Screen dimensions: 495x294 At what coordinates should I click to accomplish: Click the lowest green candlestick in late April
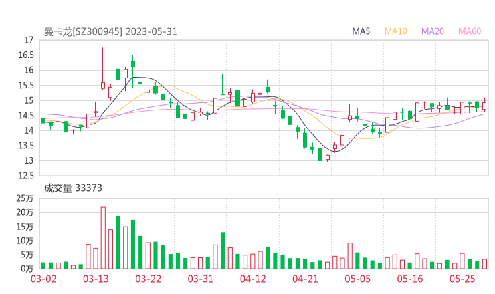coord(320,154)
